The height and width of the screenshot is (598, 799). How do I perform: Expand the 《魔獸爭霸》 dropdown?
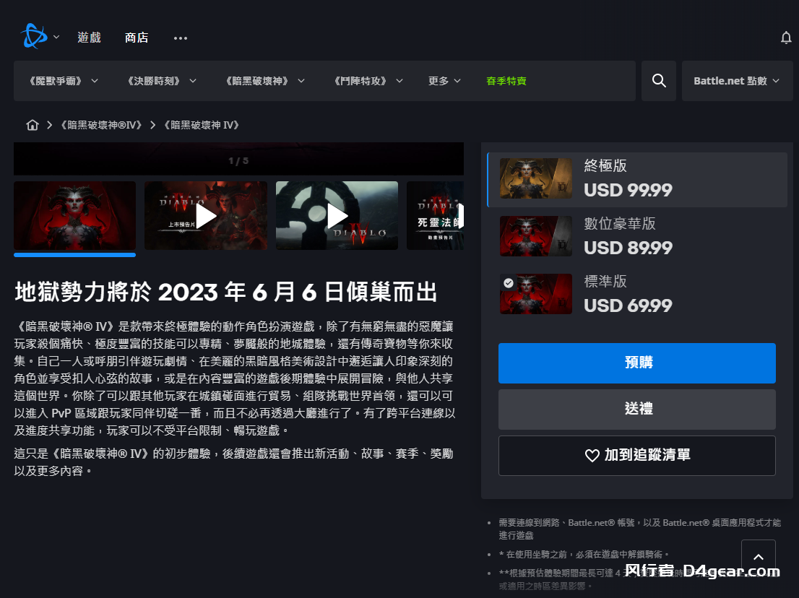click(x=64, y=81)
